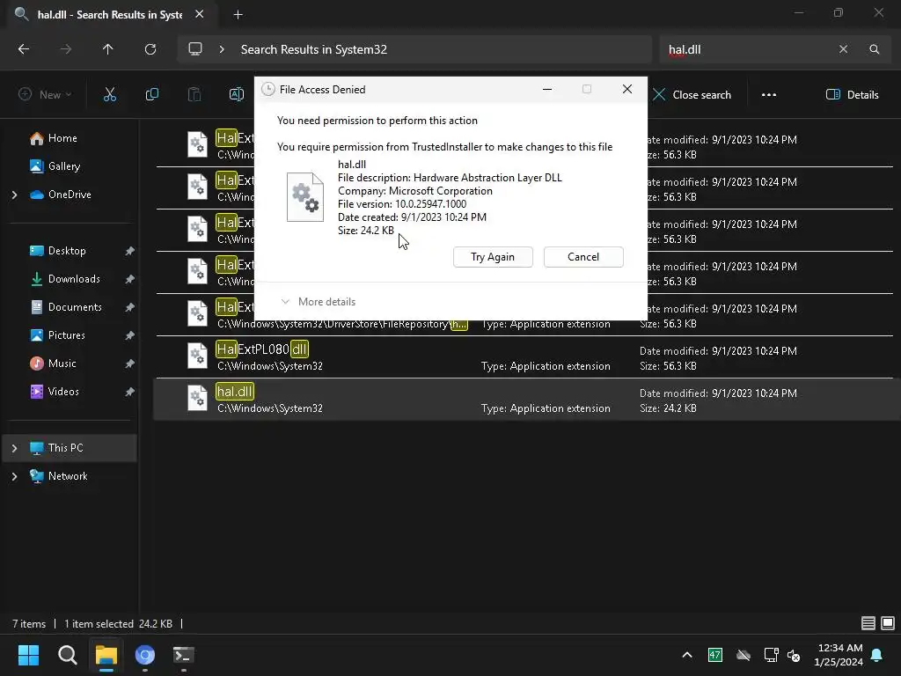Click the pin icon beside Pictures
The image size is (901, 676).
point(130,335)
